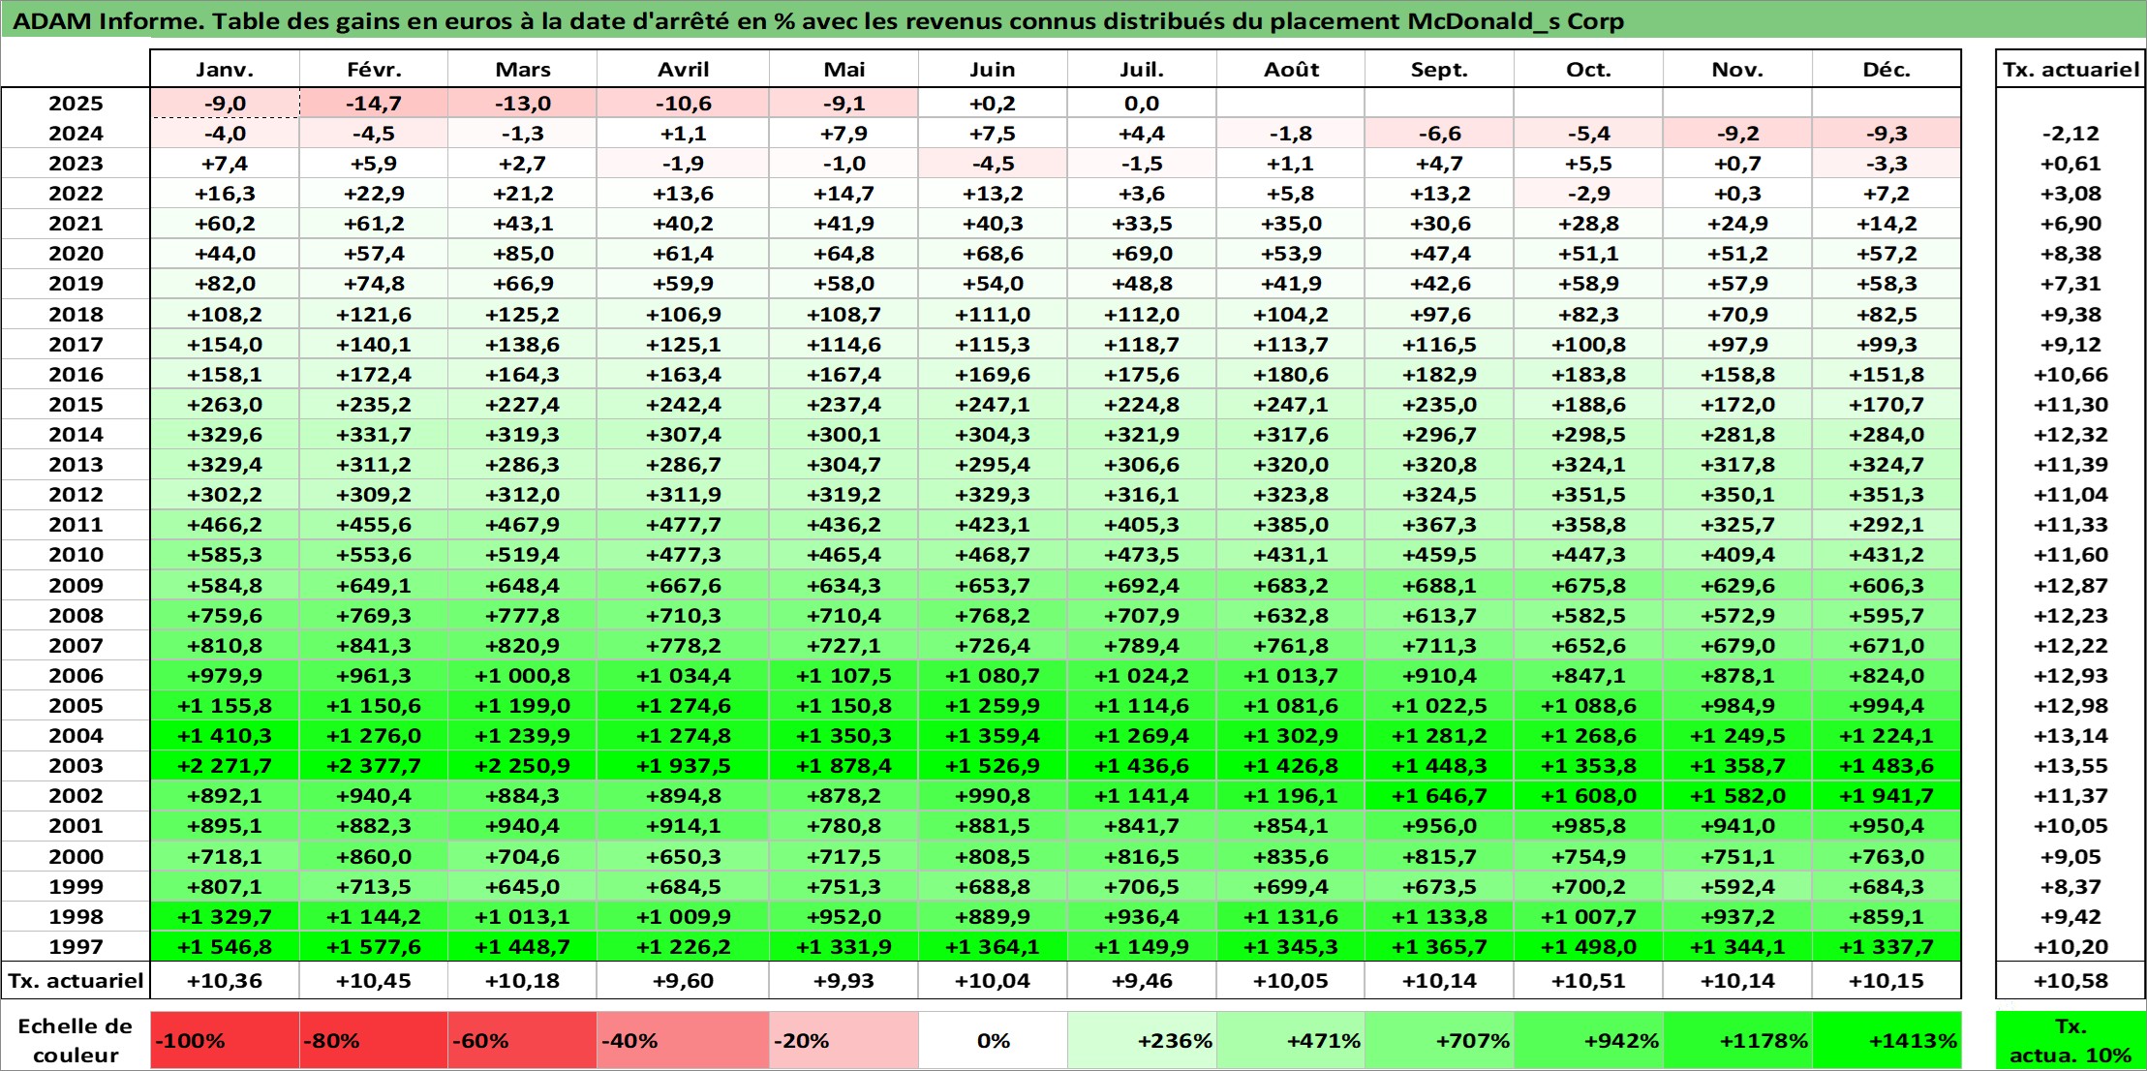2147x1071 pixels.
Task: Click the -60% color scale swatch
Action: (522, 1041)
